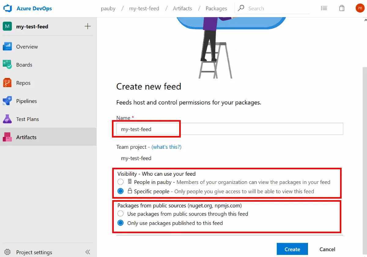This screenshot has height=257, width=367.
Task: Click the Create new feed heading
Action: click(149, 86)
